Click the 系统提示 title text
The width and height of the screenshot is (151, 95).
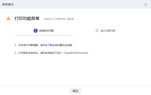(8, 5)
